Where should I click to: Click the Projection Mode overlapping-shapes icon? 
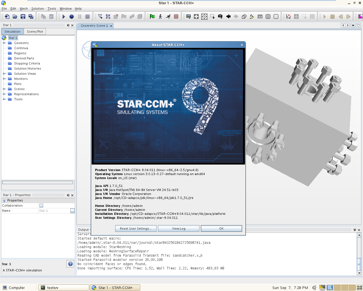[x=244, y=16]
